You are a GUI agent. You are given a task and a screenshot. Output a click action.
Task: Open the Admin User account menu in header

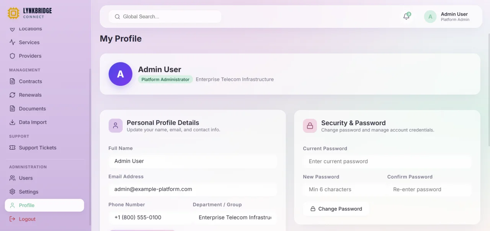[447, 16]
